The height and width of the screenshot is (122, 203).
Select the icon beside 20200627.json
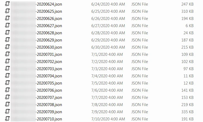[7, 25]
